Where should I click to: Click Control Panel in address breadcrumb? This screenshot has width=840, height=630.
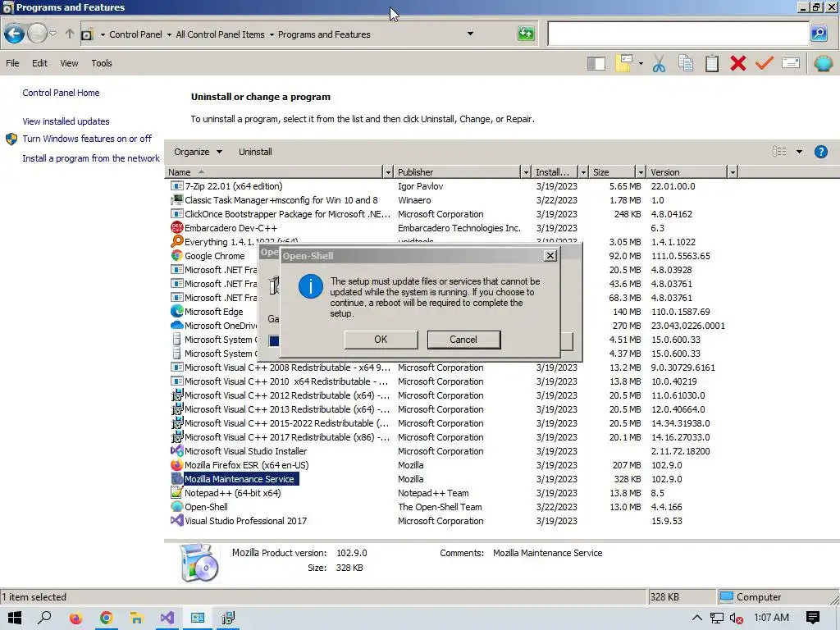point(135,34)
